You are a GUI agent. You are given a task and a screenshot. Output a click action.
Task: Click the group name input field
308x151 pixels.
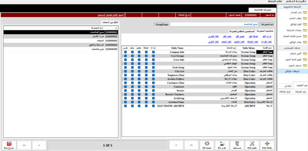214,24
